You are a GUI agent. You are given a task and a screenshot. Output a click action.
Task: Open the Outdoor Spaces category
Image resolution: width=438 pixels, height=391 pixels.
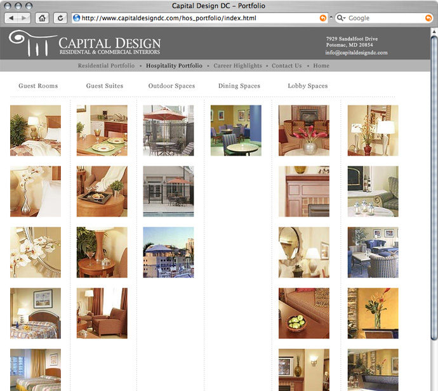coord(171,86)
